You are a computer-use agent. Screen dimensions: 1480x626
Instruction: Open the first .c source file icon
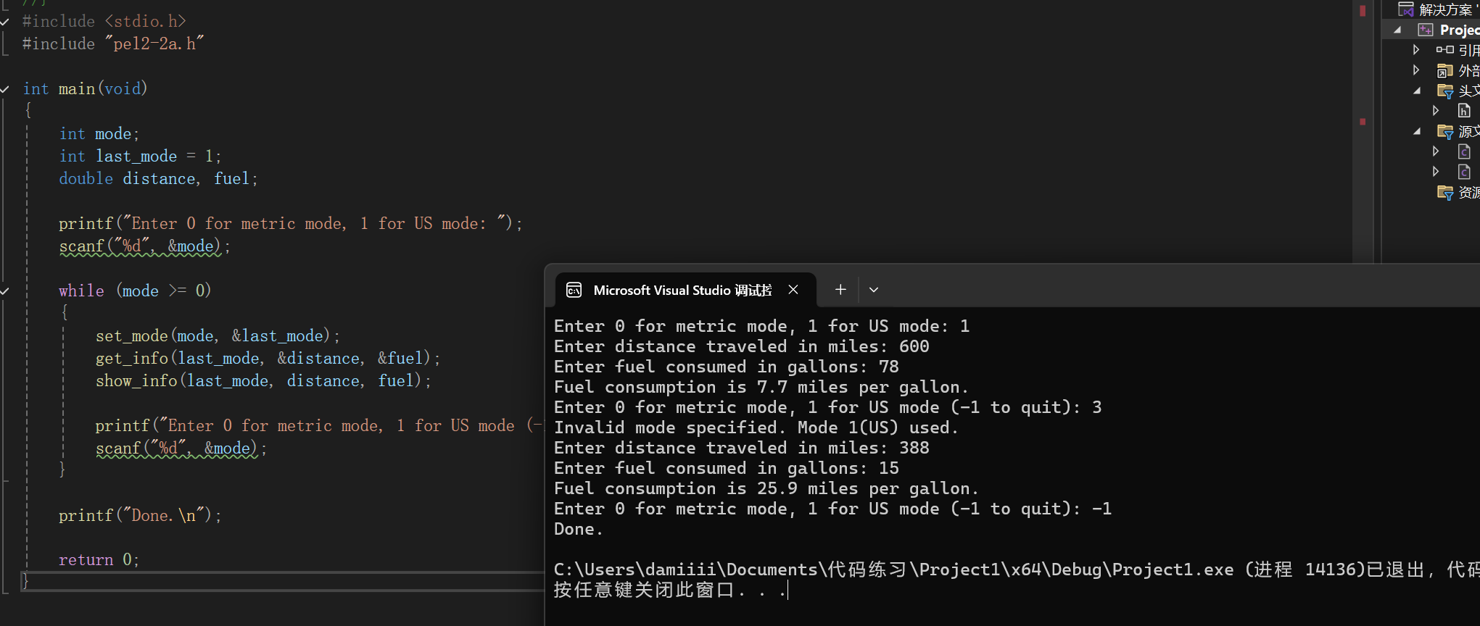tap(1464, 151)
